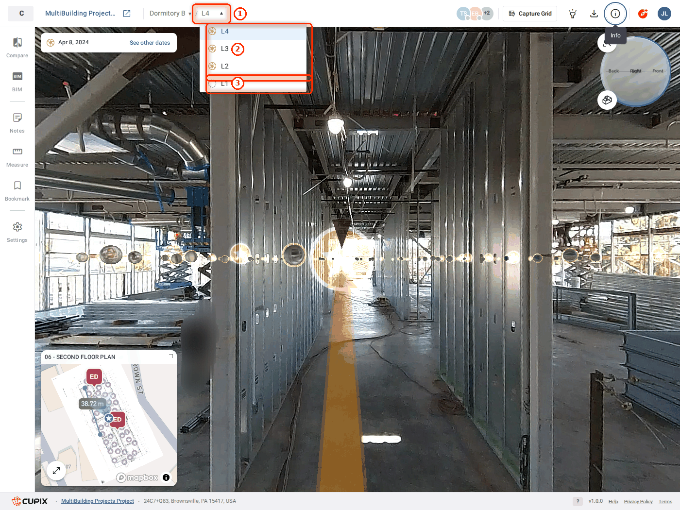
Task: Click the Capture Grid button
Action: (x=530, y=14)
